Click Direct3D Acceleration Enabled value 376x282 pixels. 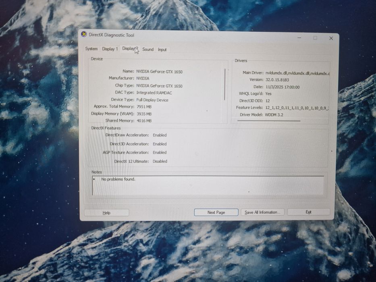click(x=160, y=144)
